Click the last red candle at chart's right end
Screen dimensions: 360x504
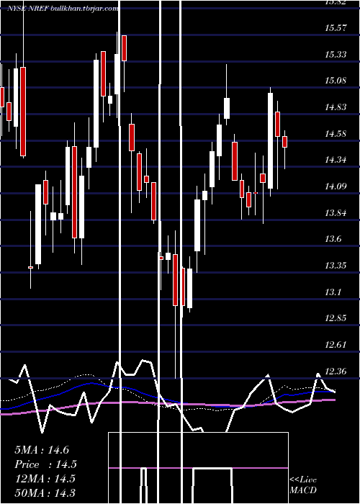[284, 142]
